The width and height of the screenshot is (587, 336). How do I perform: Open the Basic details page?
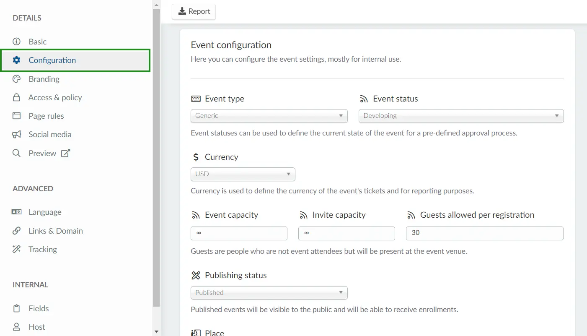point(38,42)
